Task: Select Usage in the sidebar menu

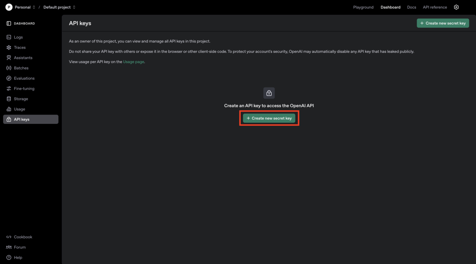Action: coord(31,109)
